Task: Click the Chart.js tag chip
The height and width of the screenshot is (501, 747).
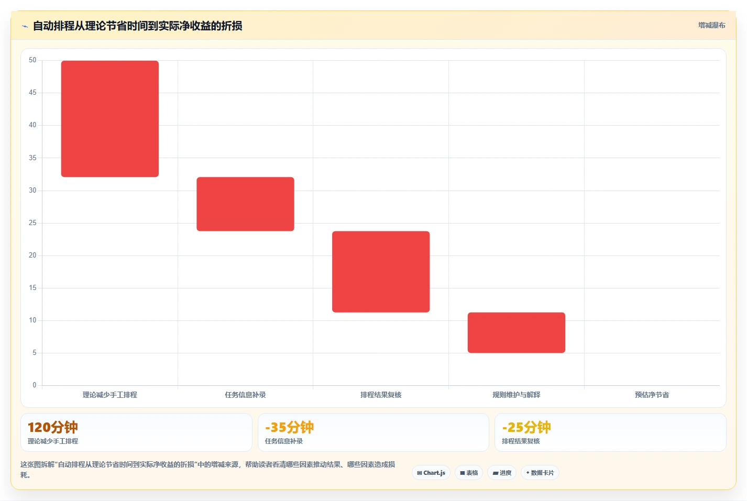Action: [x=431, y=473]
